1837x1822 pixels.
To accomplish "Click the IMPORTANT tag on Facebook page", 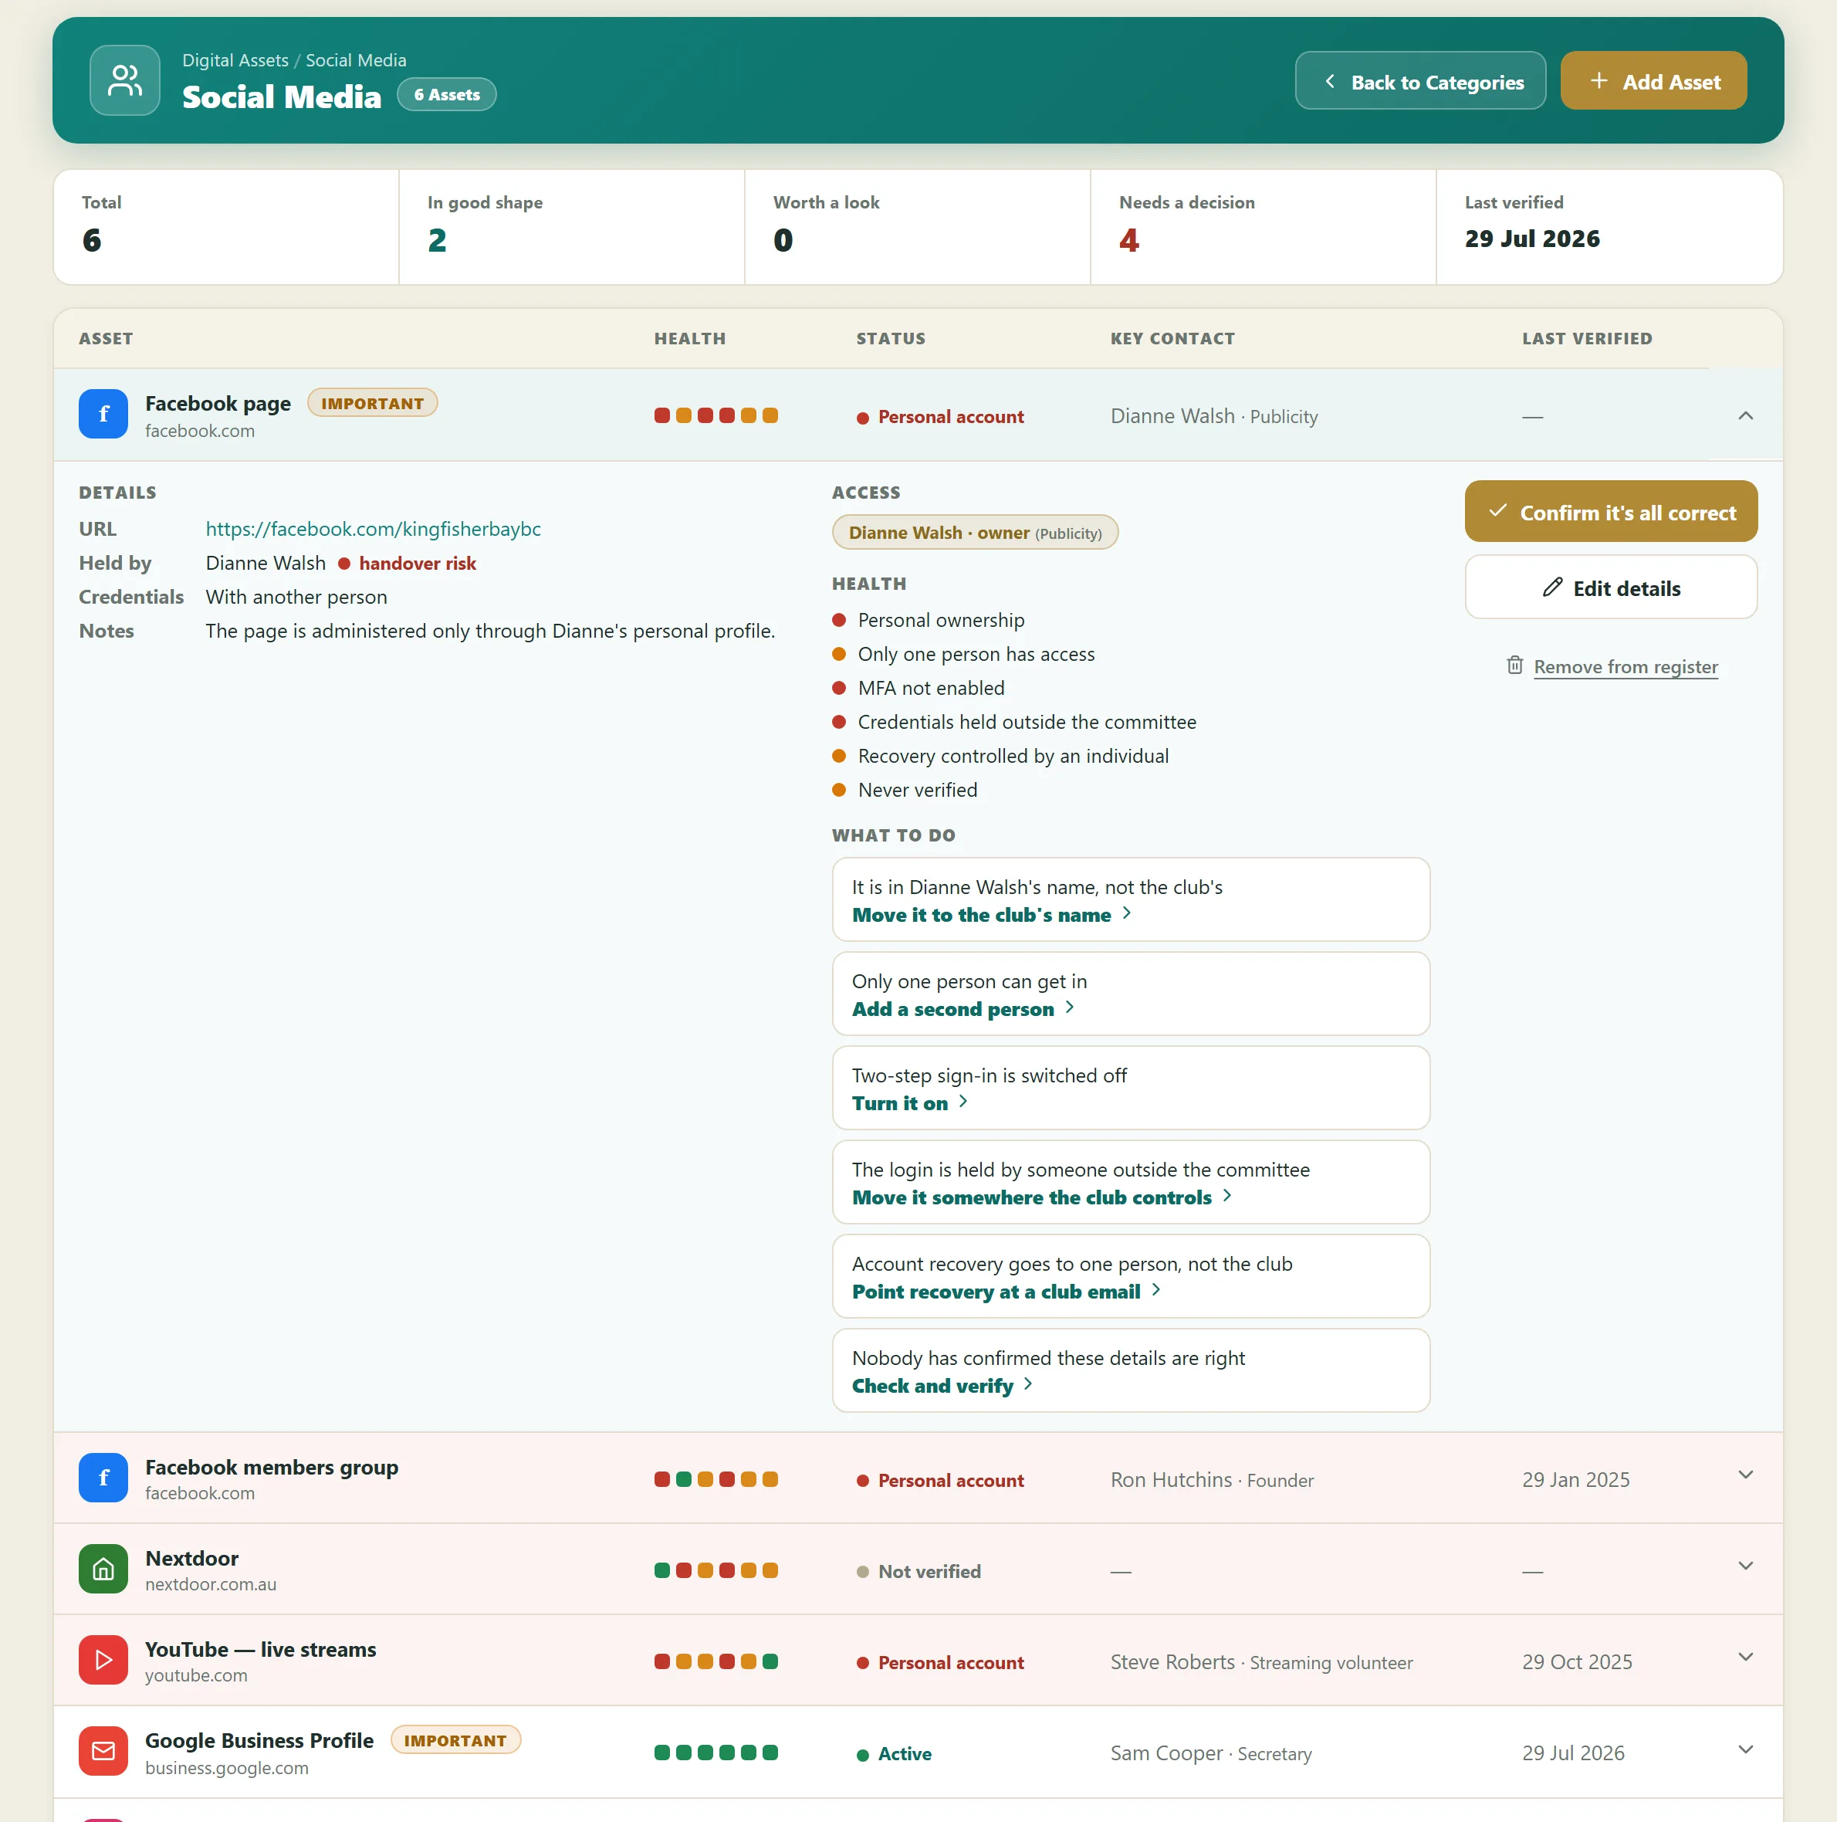I will click(373, 403).
